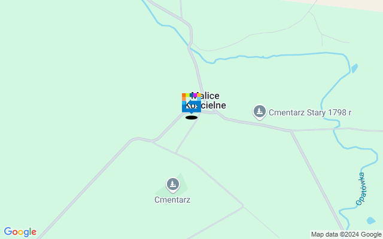Click the beige area in the top-right corner

pos(354,4)
